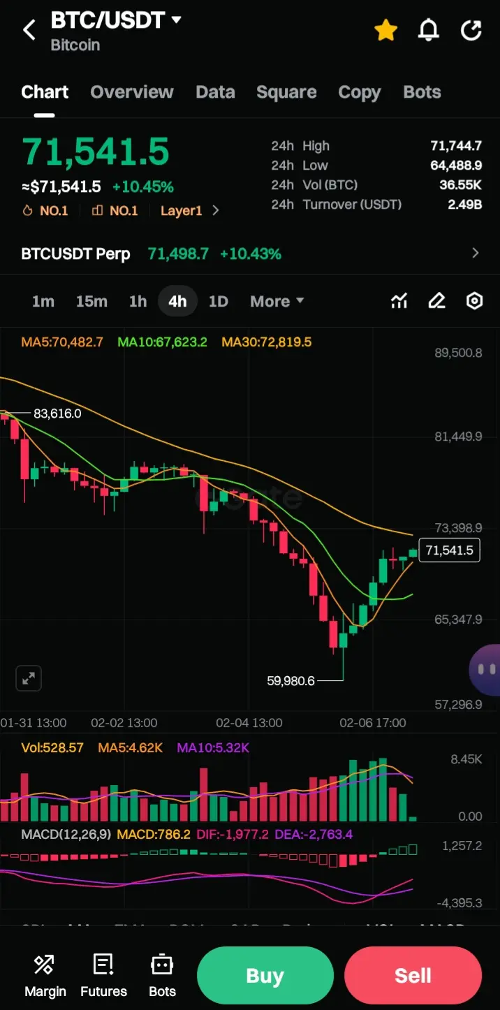This screenshot has width=500, height=1010.
Task: Switch to the Overview tab
Action: click(x=132, y=92)
